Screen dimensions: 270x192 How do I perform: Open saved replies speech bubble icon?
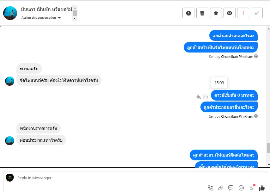click(231, 188)
